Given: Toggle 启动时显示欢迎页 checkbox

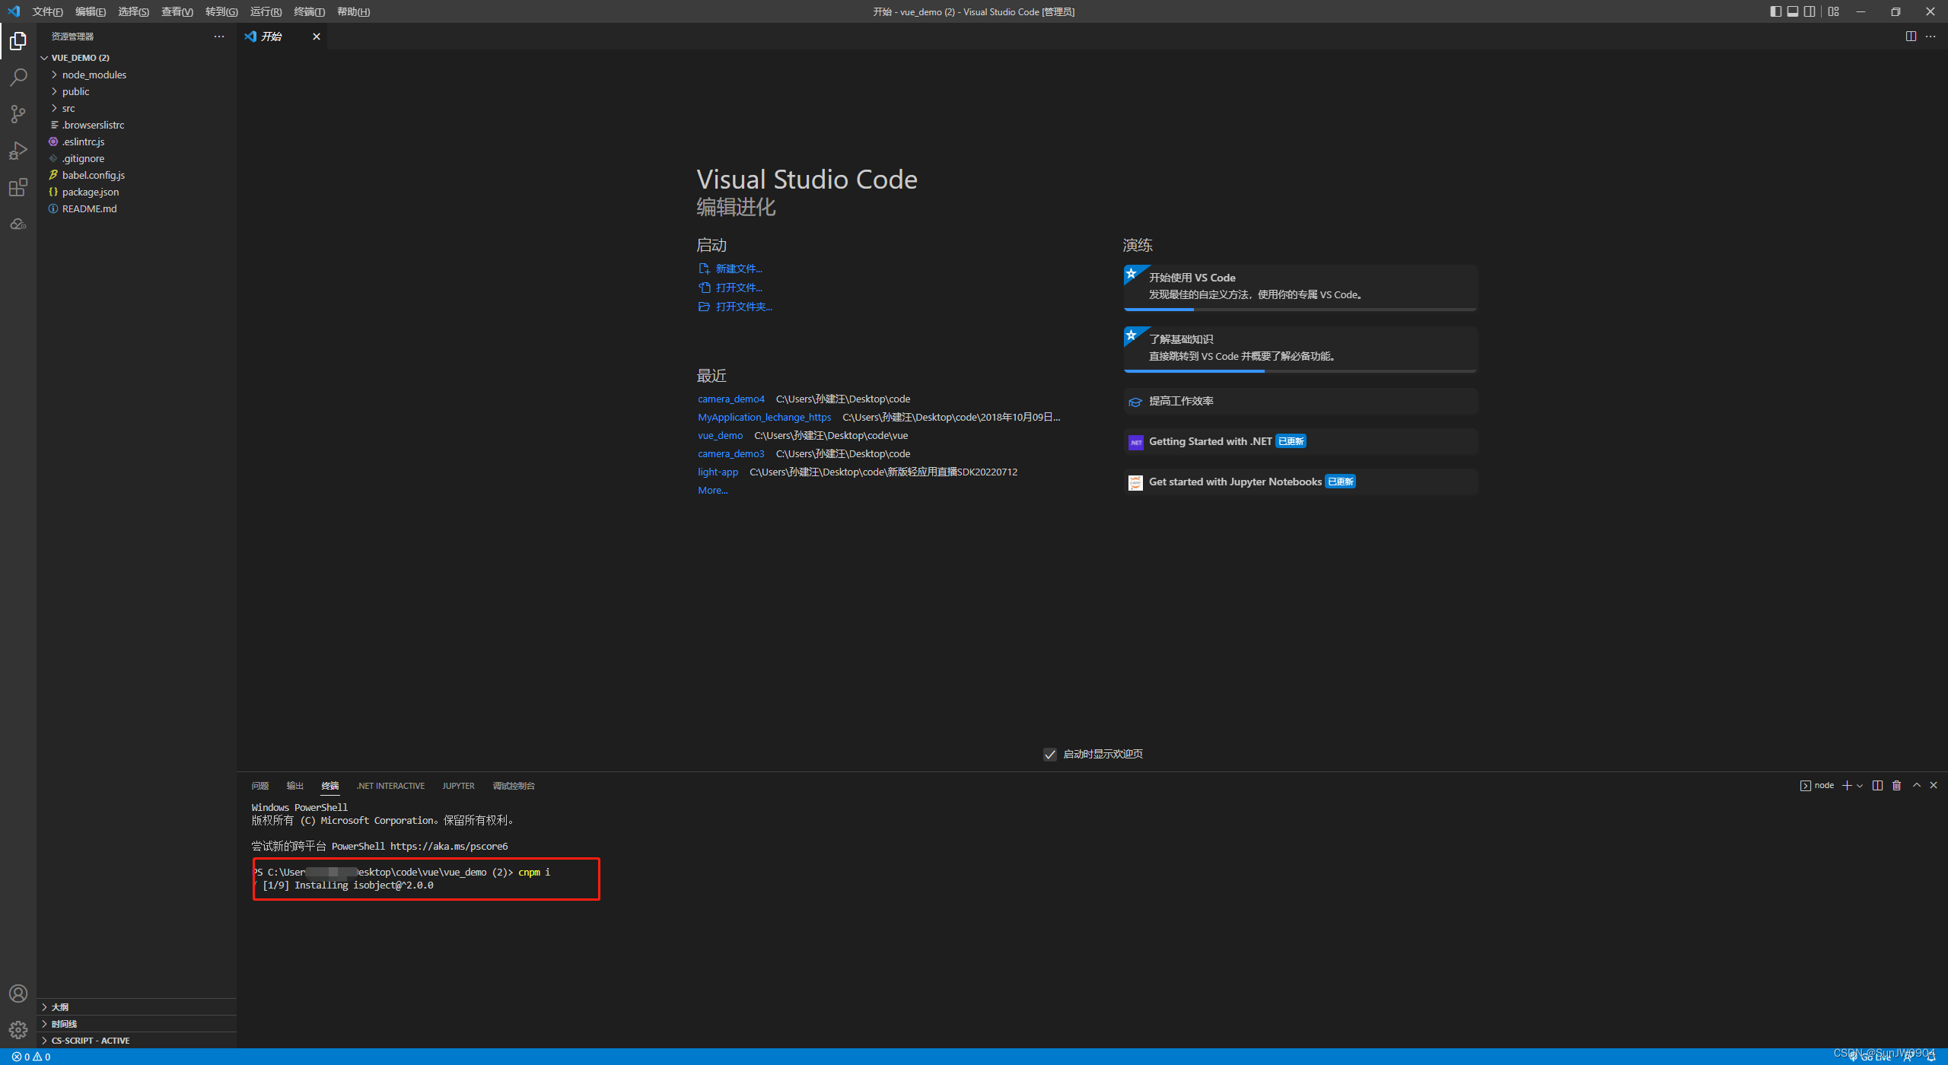Looking at the screenshot, I should 1049,754.
